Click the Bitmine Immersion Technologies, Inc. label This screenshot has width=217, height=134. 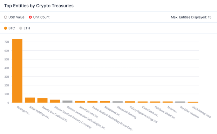point(86,118)
